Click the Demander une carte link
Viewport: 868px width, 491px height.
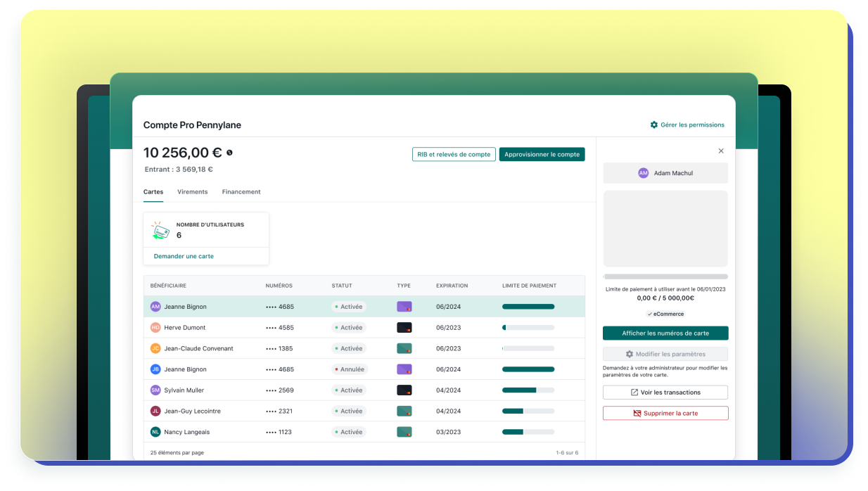coord(184,256)
